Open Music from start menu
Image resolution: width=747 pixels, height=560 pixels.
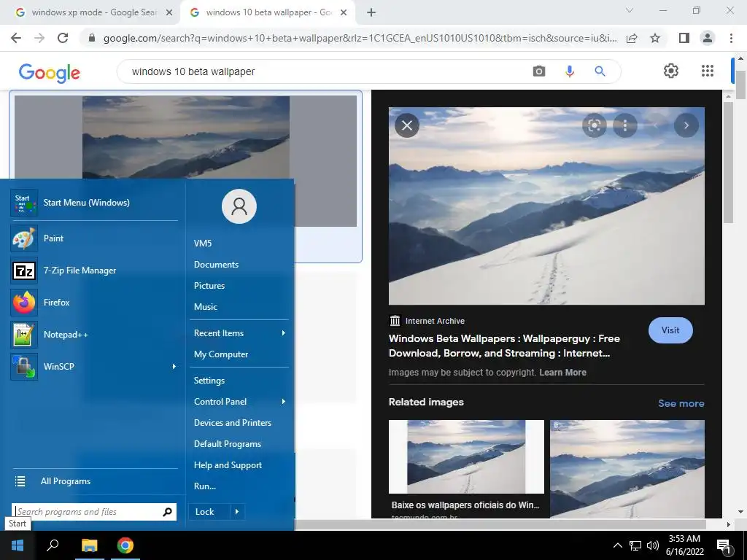click(205, 307)
